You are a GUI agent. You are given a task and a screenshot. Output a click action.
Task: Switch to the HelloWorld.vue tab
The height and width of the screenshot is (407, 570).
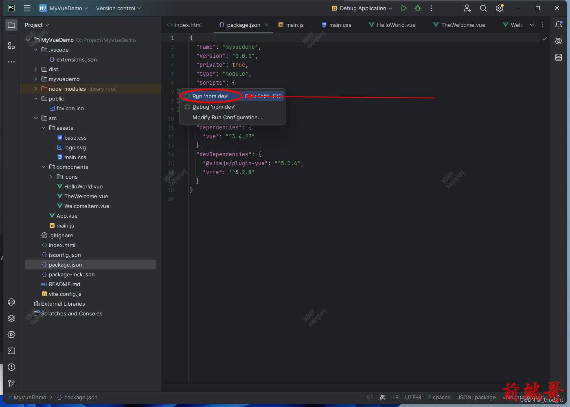pos(392,25)
